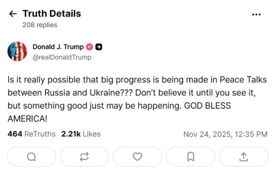Bookmark this post with the bookmark icon
This screenshot has height=186, width=275.
[x=191, y=157]
